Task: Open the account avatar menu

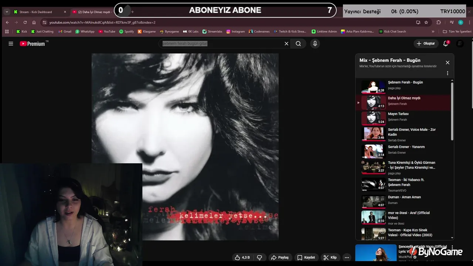Action: tap(460, 44)
